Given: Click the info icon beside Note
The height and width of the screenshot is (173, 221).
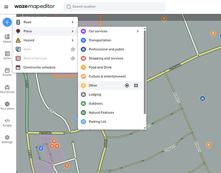Looking at the screenshot, I should pos(73,49).
